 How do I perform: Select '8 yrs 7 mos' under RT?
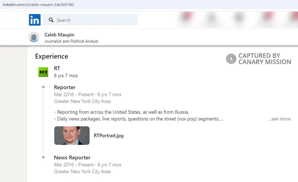tap(66, 76)
